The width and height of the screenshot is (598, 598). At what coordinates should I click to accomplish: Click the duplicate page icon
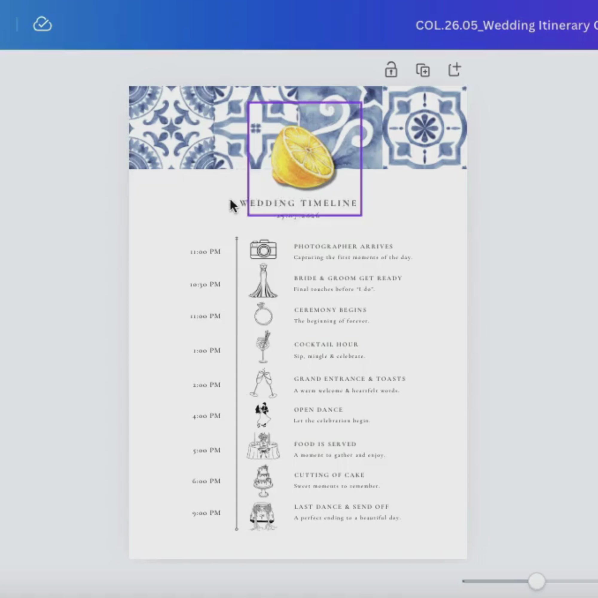422,70
